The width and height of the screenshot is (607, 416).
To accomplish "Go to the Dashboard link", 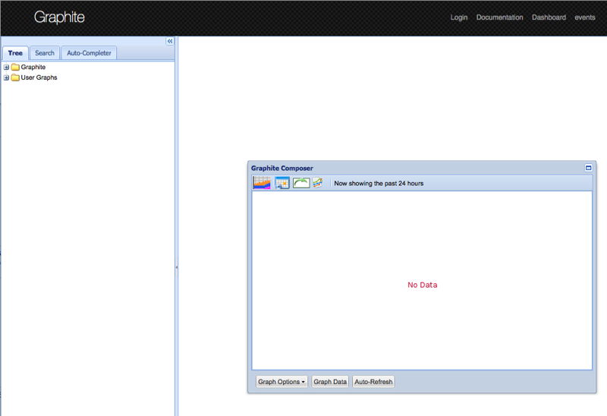I will click(549, 17).
